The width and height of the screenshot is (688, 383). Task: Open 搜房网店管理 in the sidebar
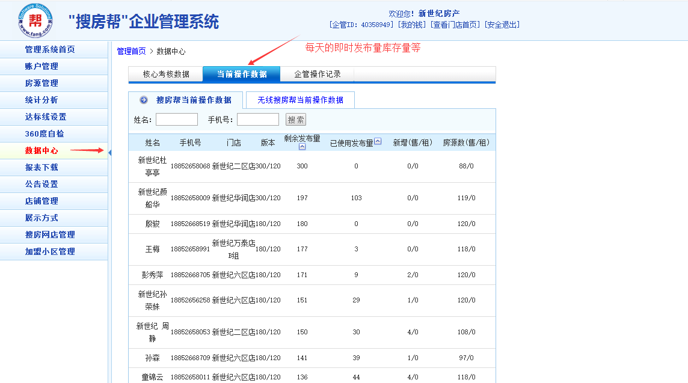click(50, 234)
